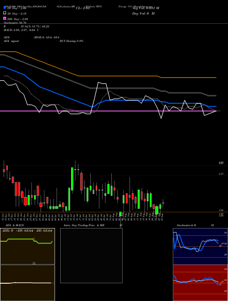228x301 pixels.
Task: Click the '(MGR) 0, 63.6, 63.6' ADX values
Action: [47, 37]
